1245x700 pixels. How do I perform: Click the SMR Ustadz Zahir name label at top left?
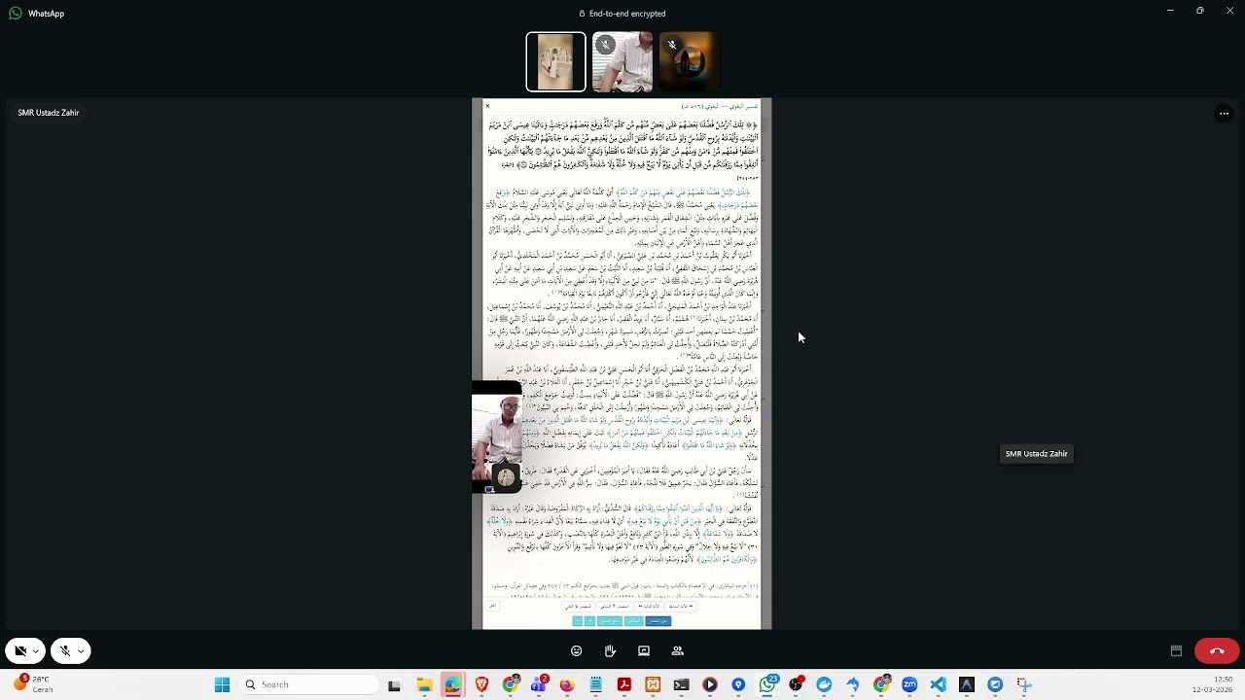[49, 113]
